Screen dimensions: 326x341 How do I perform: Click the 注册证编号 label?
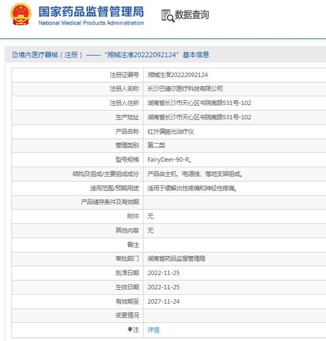coord(124,75)
